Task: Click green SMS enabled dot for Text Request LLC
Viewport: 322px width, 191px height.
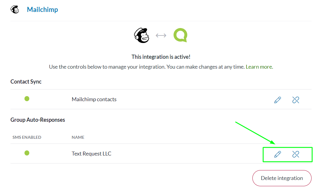Action: 27,153
